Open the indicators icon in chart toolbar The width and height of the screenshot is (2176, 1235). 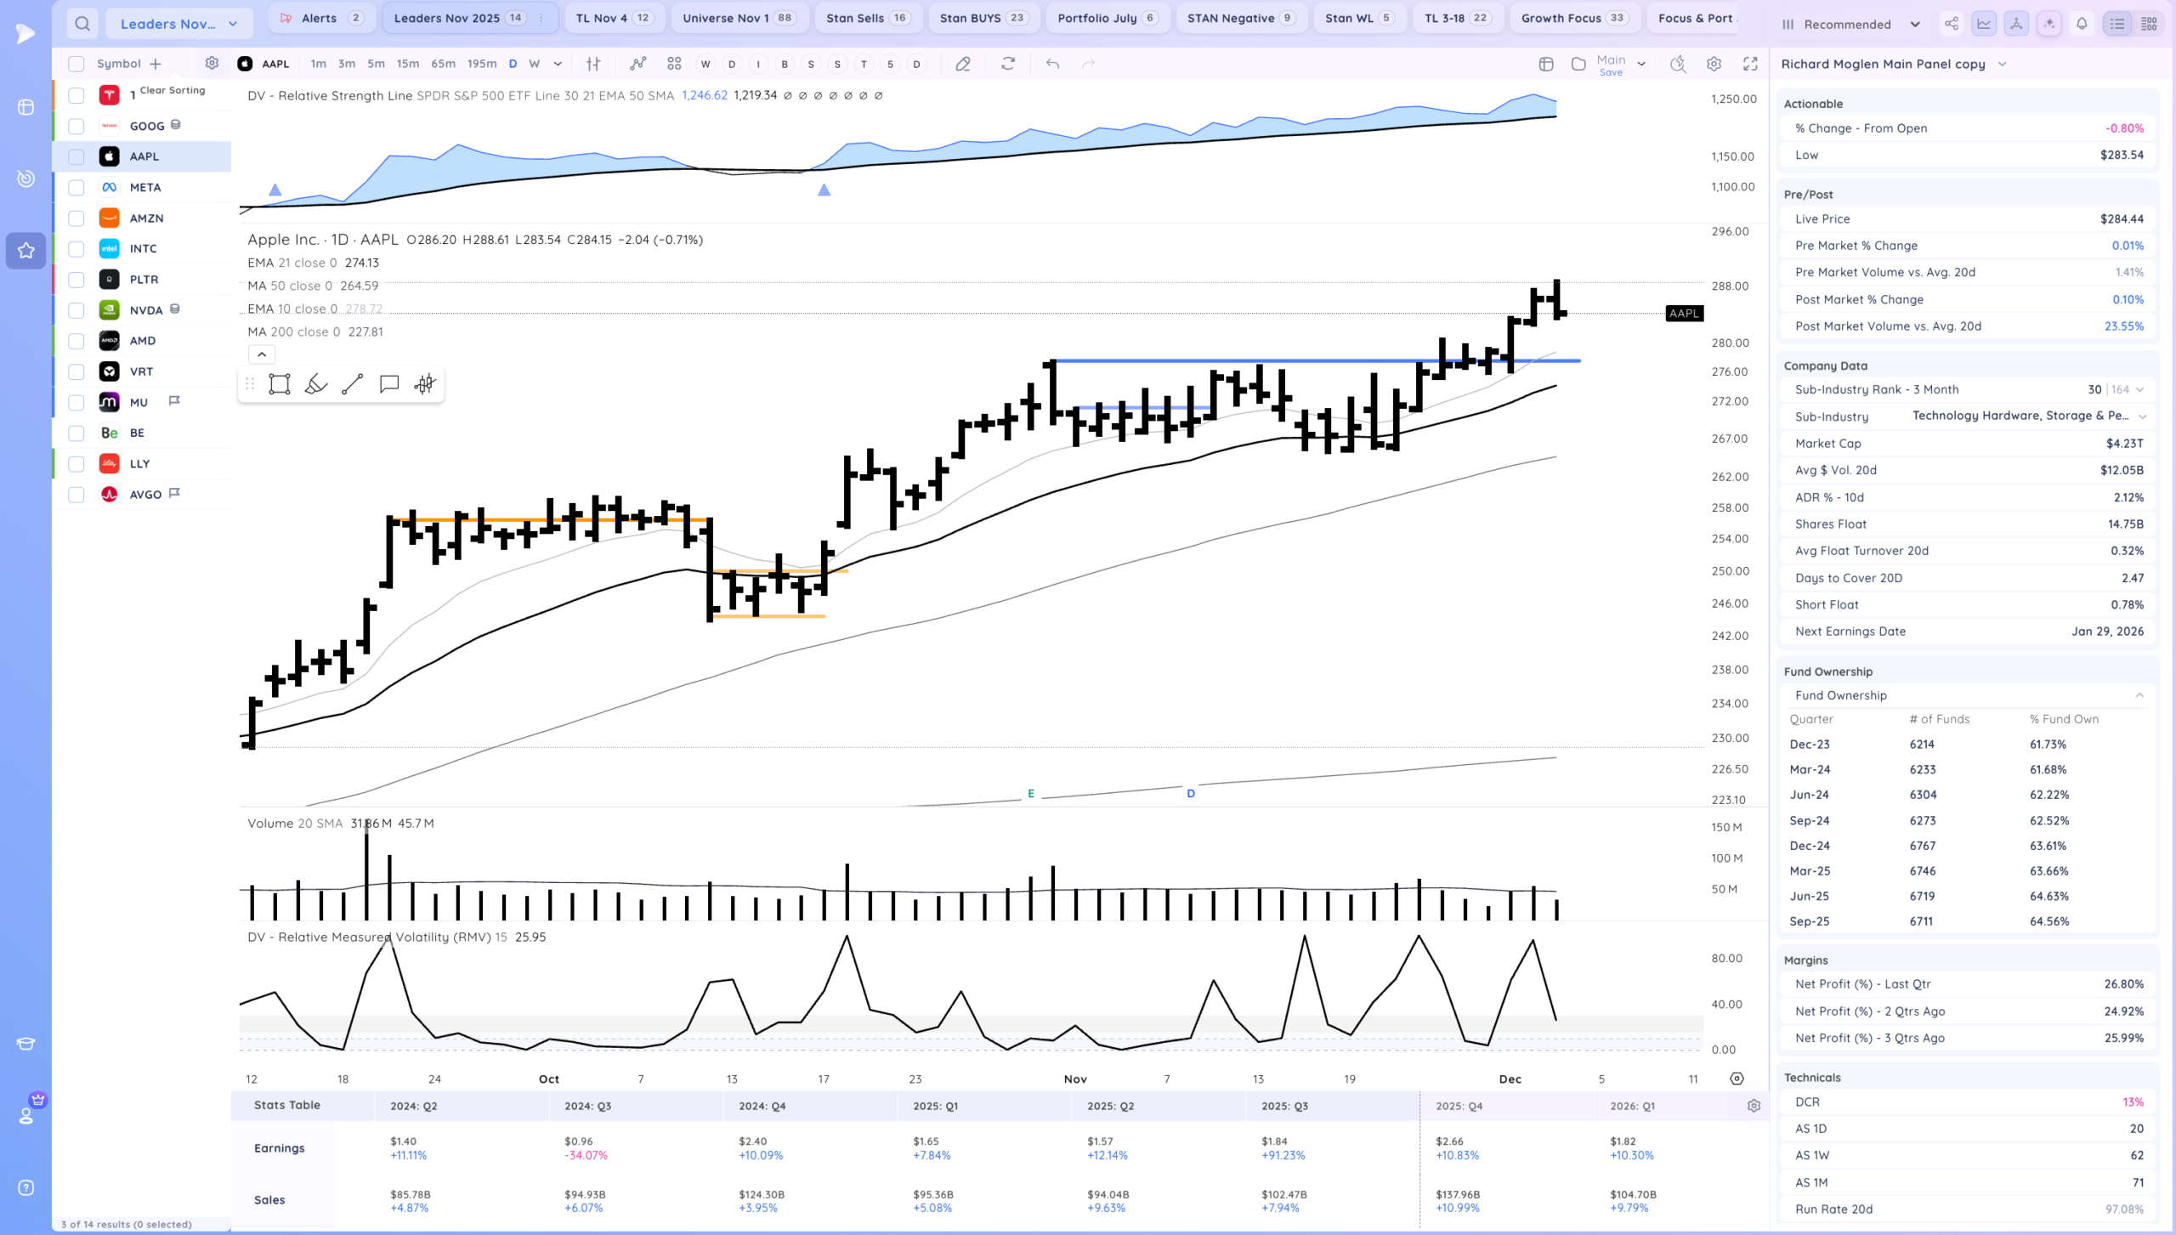coord(637,64)
